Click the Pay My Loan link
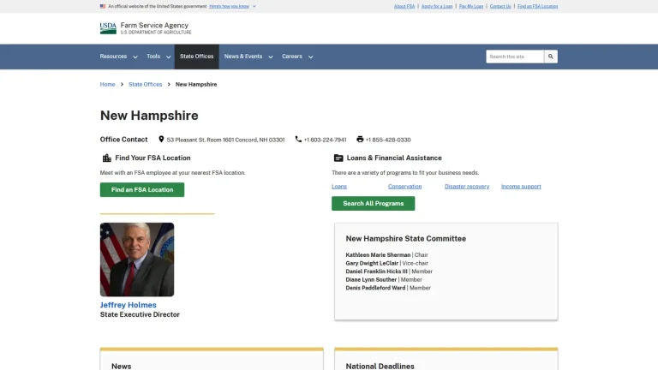 [471, 6]
